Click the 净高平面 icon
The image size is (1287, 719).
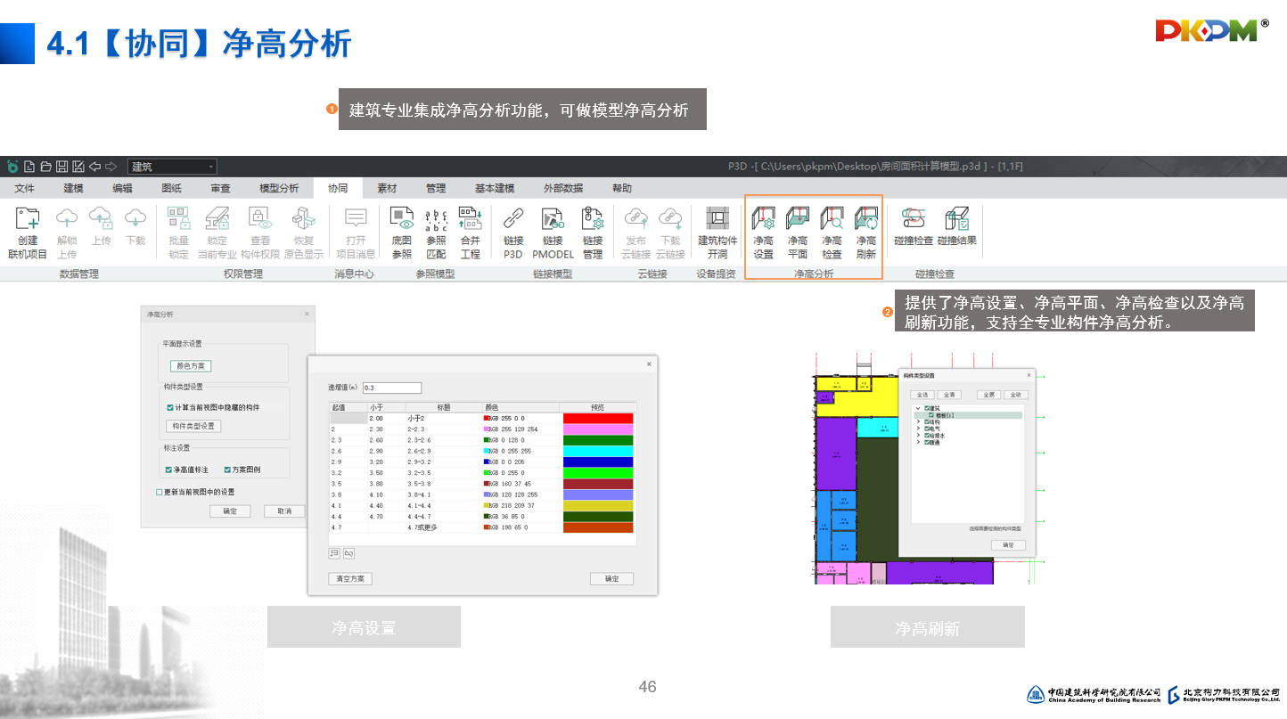point(798,219)
